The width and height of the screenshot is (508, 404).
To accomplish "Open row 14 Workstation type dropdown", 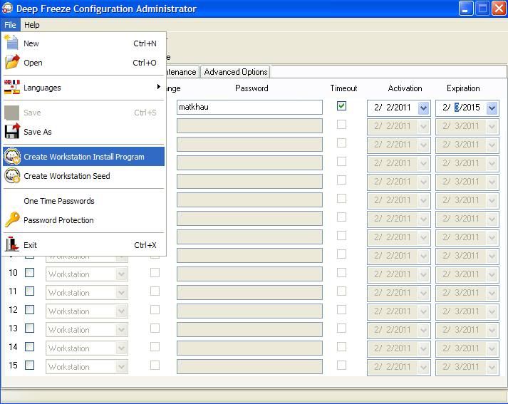I will pyautogui.click(x=122, y=348).
